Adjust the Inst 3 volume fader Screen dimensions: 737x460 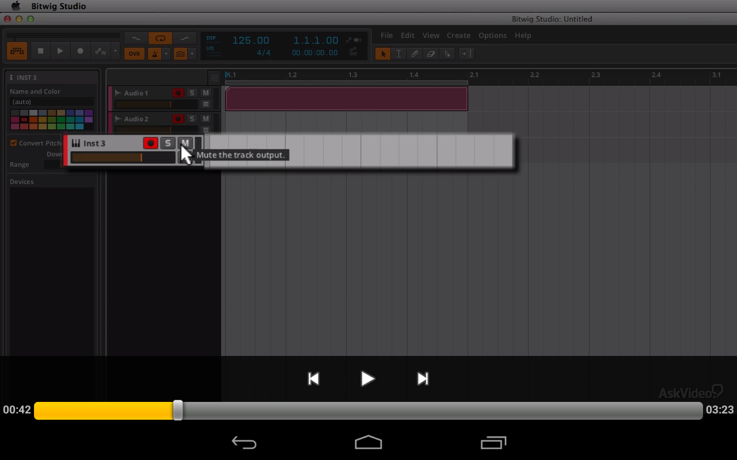tap(123, 158)
